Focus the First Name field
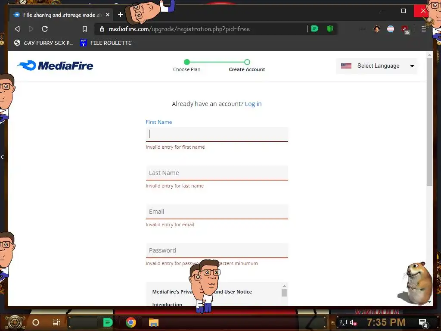 [217, 134]
